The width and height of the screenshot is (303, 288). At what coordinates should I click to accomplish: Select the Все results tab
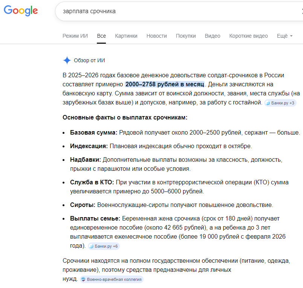click(101, 36)
